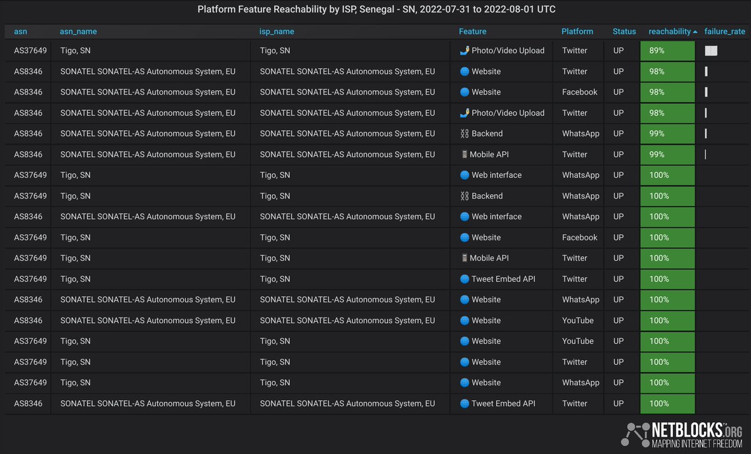Image resolution: width=751 pixels, height=454 pixels.
Task: Click globe icon in Tigo Website WhatsApp row
Action: click(464, 383)
